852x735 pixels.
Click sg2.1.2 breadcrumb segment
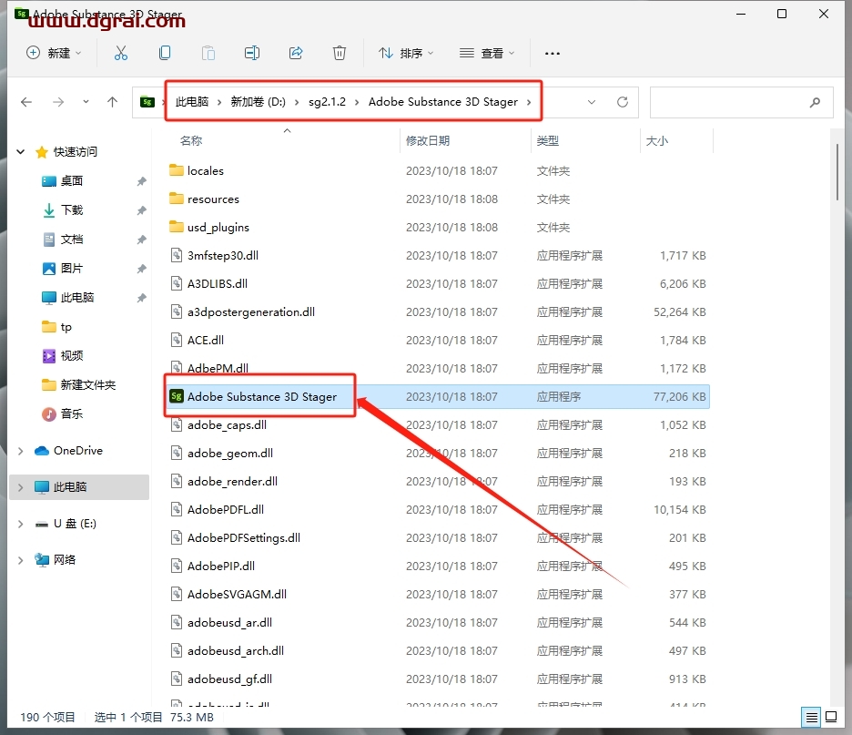click(x=327, y=102)
